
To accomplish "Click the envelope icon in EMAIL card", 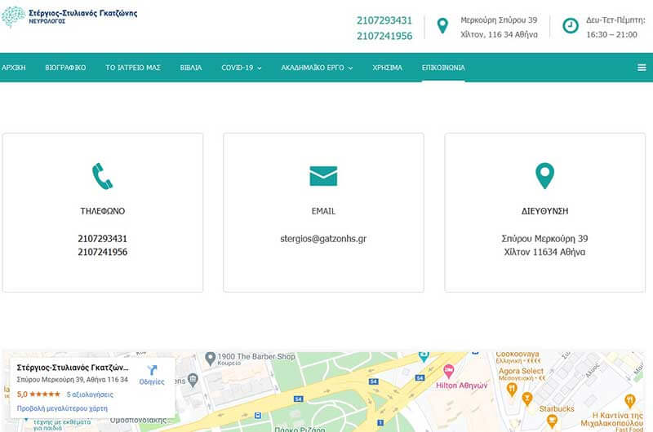I will click(323, 175).
